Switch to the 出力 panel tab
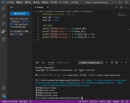This screenshot has width=130, height=103. [43, 62]
